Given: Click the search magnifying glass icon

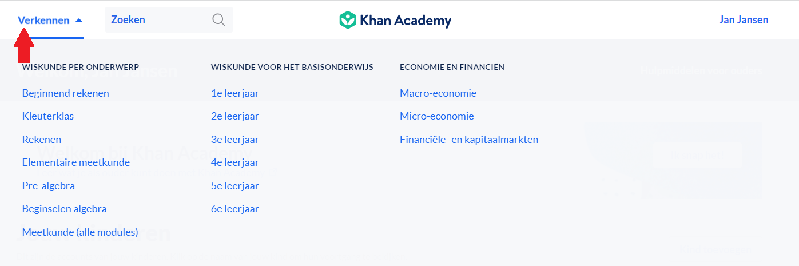Looking at the screenshot, I should coord(218,20).
